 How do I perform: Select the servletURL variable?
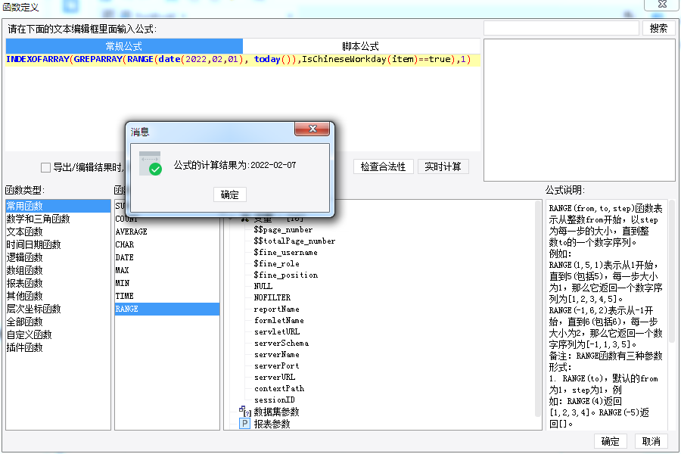point(277,331)
